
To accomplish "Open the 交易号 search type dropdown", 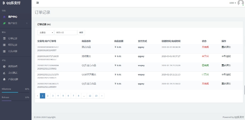I will point(46,33).
